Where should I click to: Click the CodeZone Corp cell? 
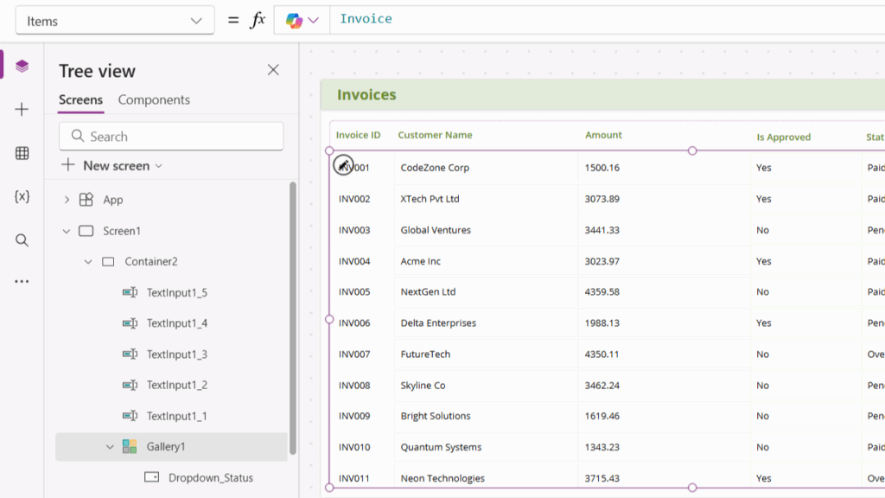[435, 168]
